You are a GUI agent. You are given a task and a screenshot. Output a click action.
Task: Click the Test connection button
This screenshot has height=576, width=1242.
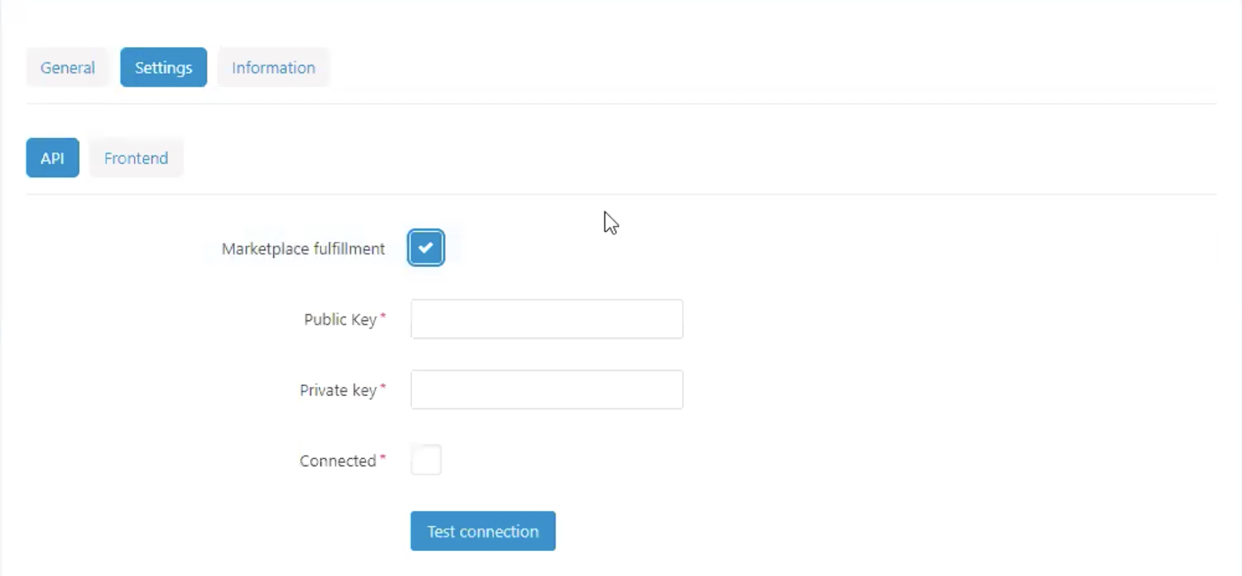(483, 531)
